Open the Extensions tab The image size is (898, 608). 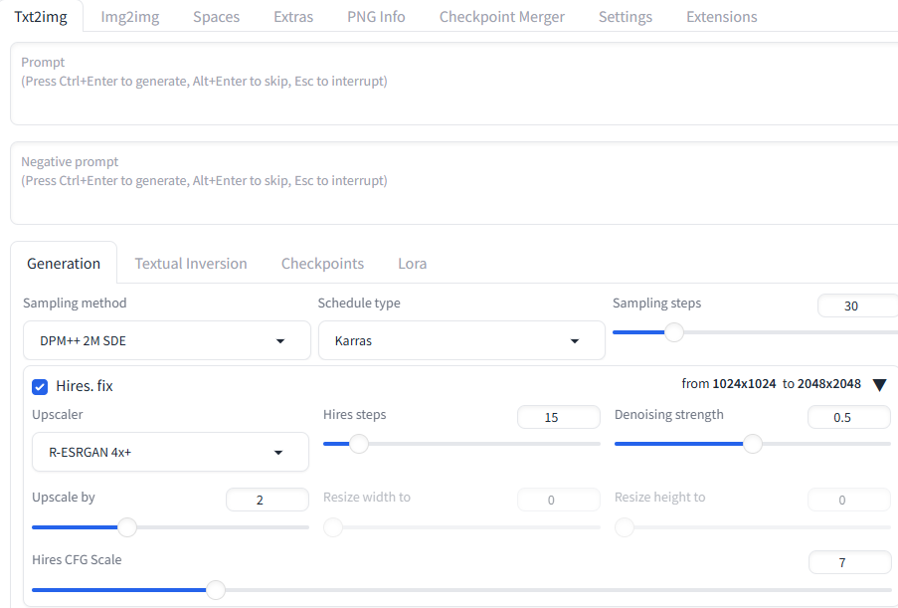[x=722, y=17]
